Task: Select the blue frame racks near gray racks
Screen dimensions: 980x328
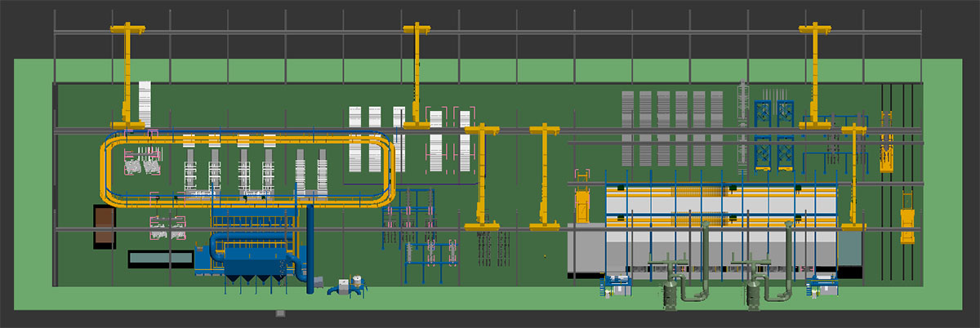Action: [x=774, y=135]
